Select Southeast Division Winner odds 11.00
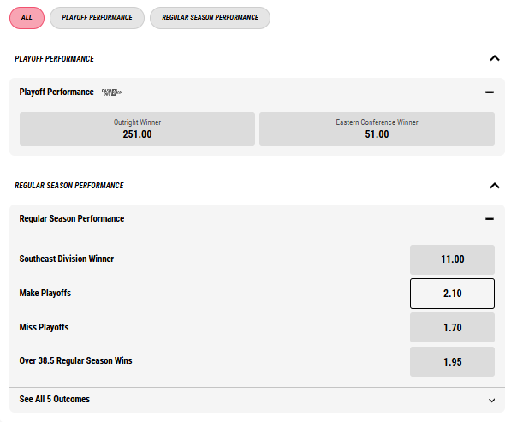The height and width of the screenshot is (422, 505). (x=452, y=259)
